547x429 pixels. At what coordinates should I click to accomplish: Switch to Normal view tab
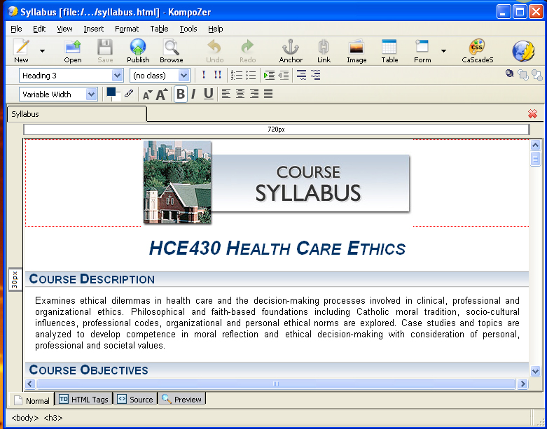32,400
